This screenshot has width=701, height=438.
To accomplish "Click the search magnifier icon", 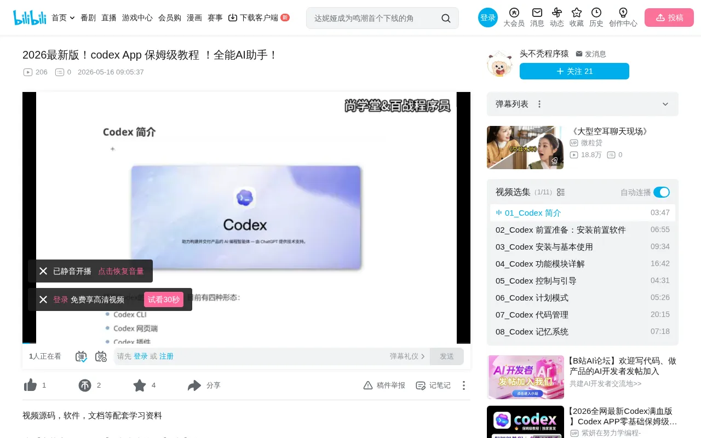I will point(446,18).
